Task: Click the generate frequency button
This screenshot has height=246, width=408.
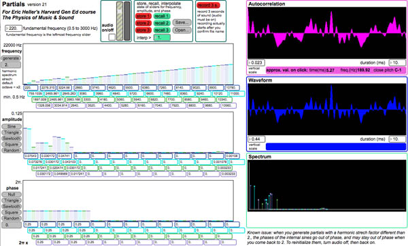Action: click(11, 58)
